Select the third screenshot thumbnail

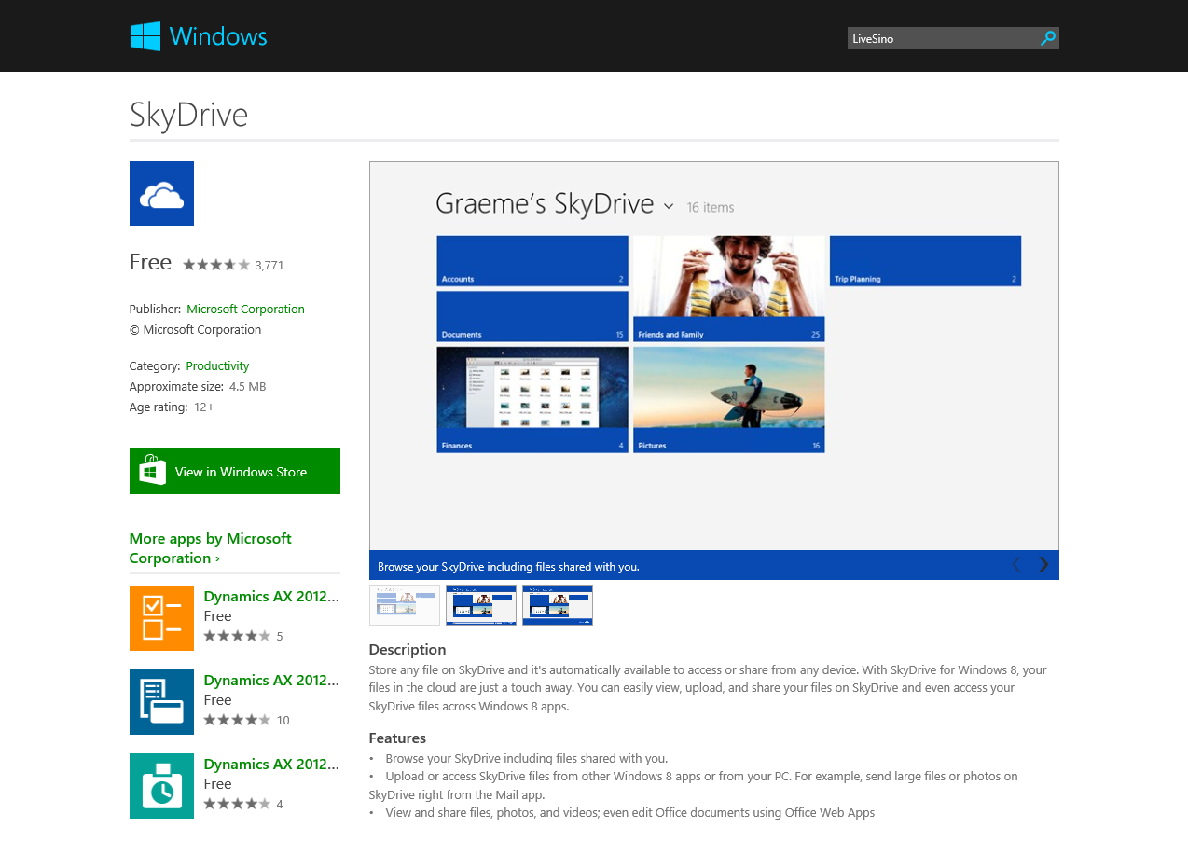point(558,605)
